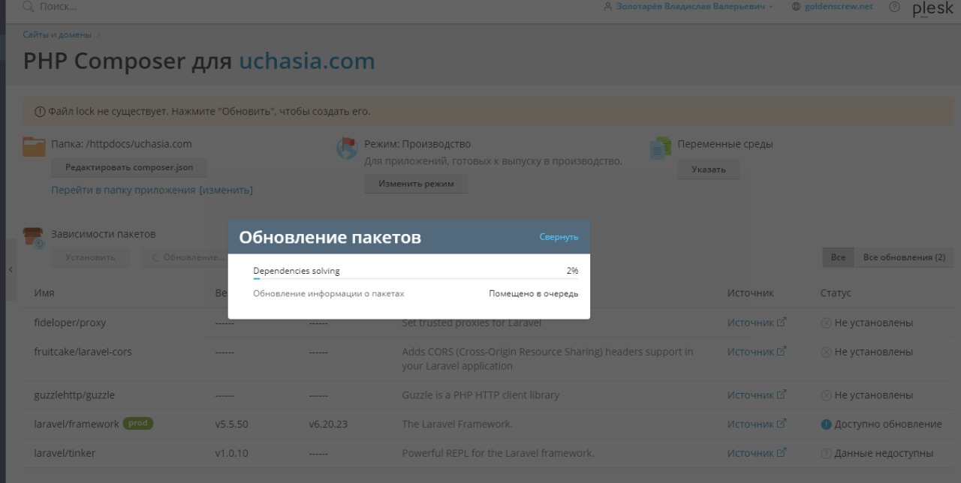The height and width of the screenshot is (483, 961).
Task: Click update-available info icon for laravel/framework
Action: pos(826,424)
